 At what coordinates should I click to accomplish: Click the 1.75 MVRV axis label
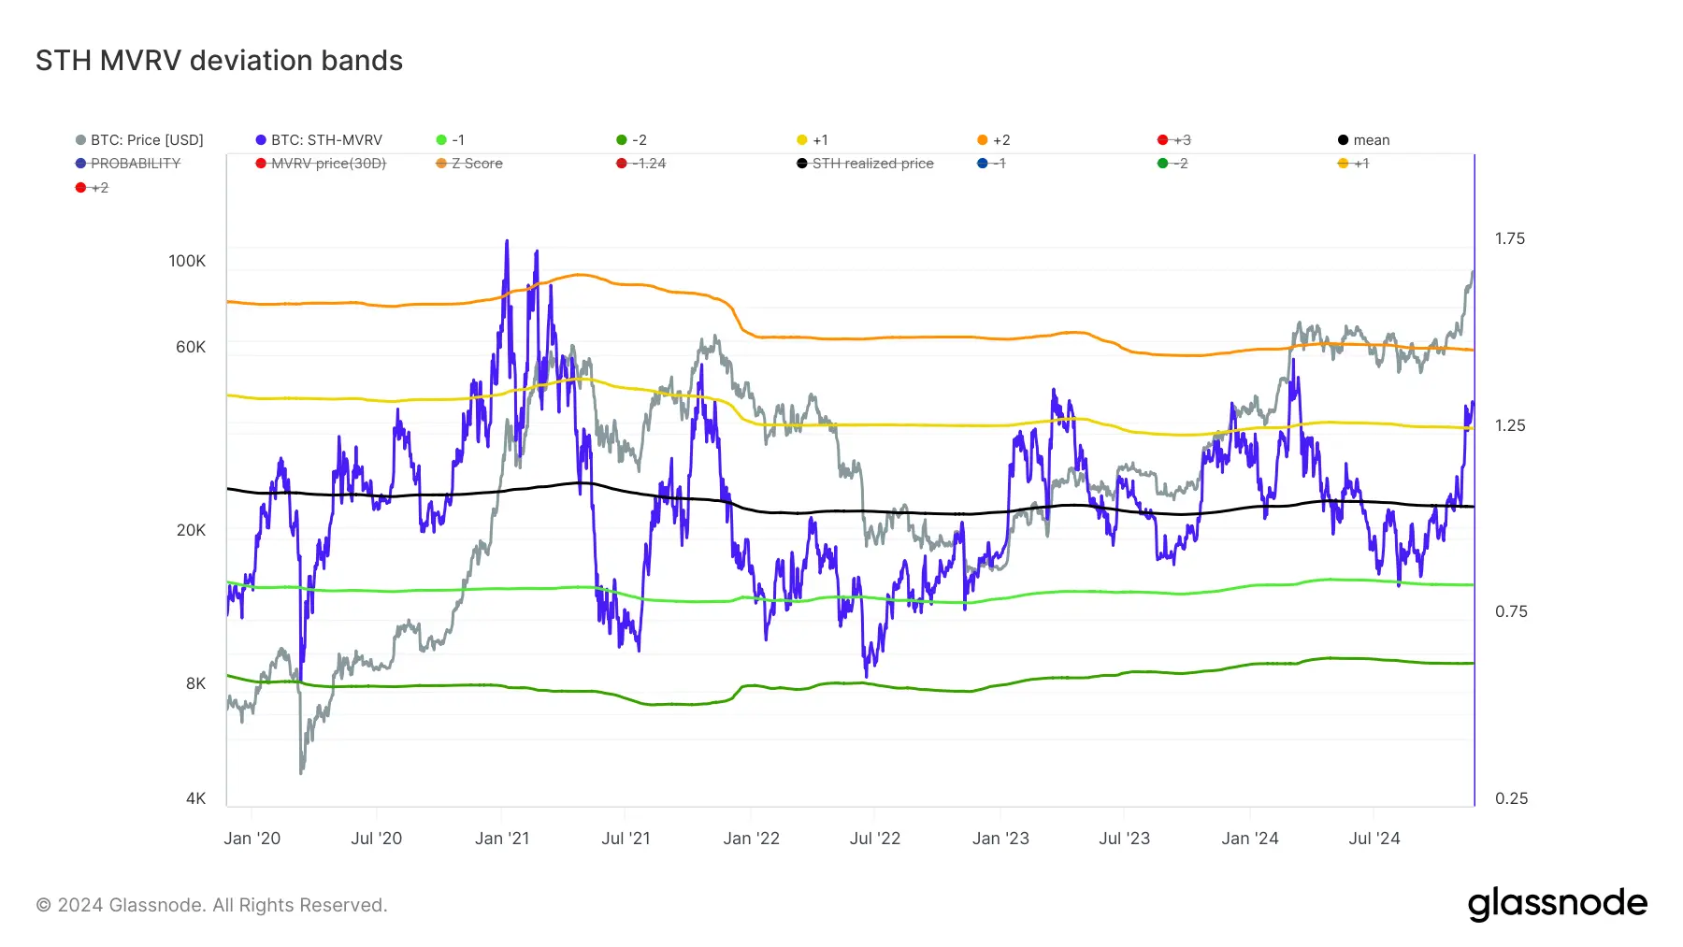pyautogui.click(x=1510, y=238)
